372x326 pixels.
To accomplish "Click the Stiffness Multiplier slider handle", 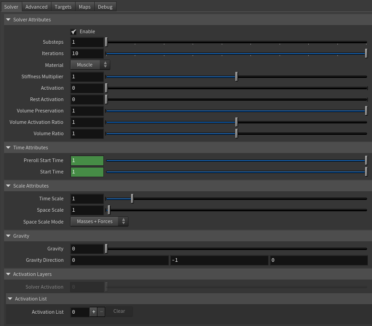I will pyautogui.click(x=236, y=76).
